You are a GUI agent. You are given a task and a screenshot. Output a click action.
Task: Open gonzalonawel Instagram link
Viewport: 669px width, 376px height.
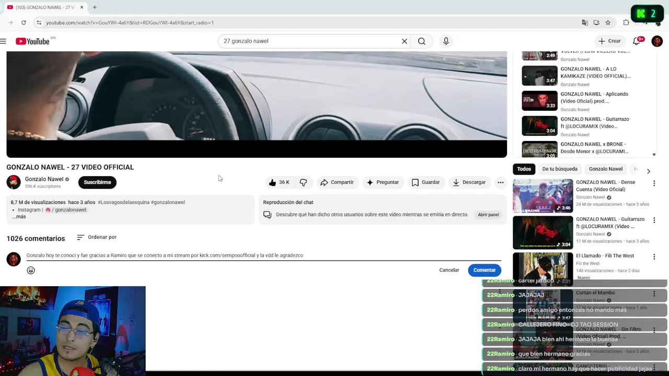(67, 210)
